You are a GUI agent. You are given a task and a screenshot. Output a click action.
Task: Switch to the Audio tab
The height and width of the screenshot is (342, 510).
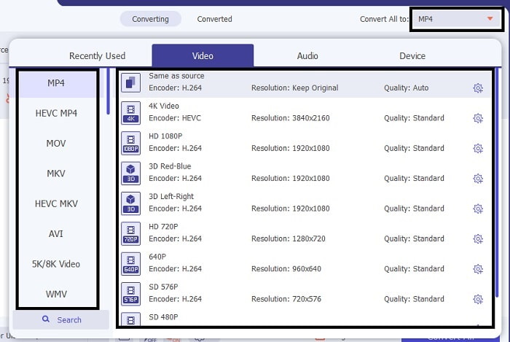pos(307,55)
